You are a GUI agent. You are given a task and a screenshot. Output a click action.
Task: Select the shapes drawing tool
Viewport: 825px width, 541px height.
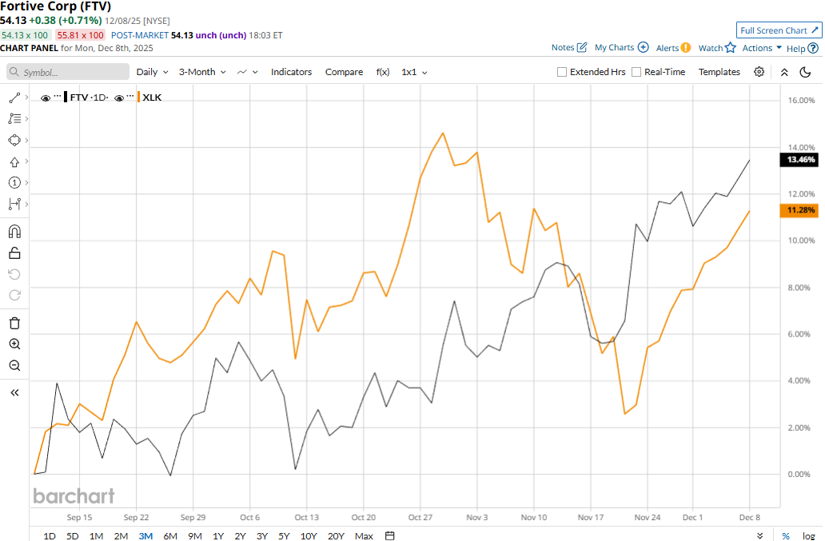[x=14, y=141]
